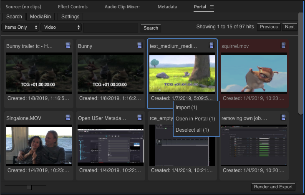Click 'Created: 1/4/2019, 10:20:…' date text
This screenshot has height=195, width=305.
tap(254, 170)
